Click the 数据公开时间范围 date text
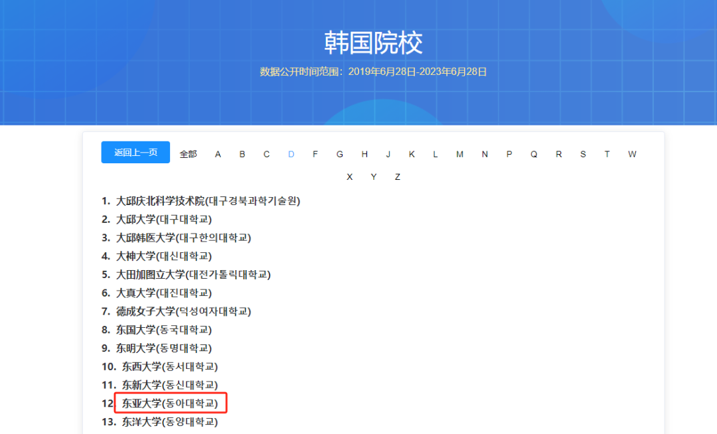The height and width of the screenshot is (434, 717). pyautogui.click(x=373, y=72)
